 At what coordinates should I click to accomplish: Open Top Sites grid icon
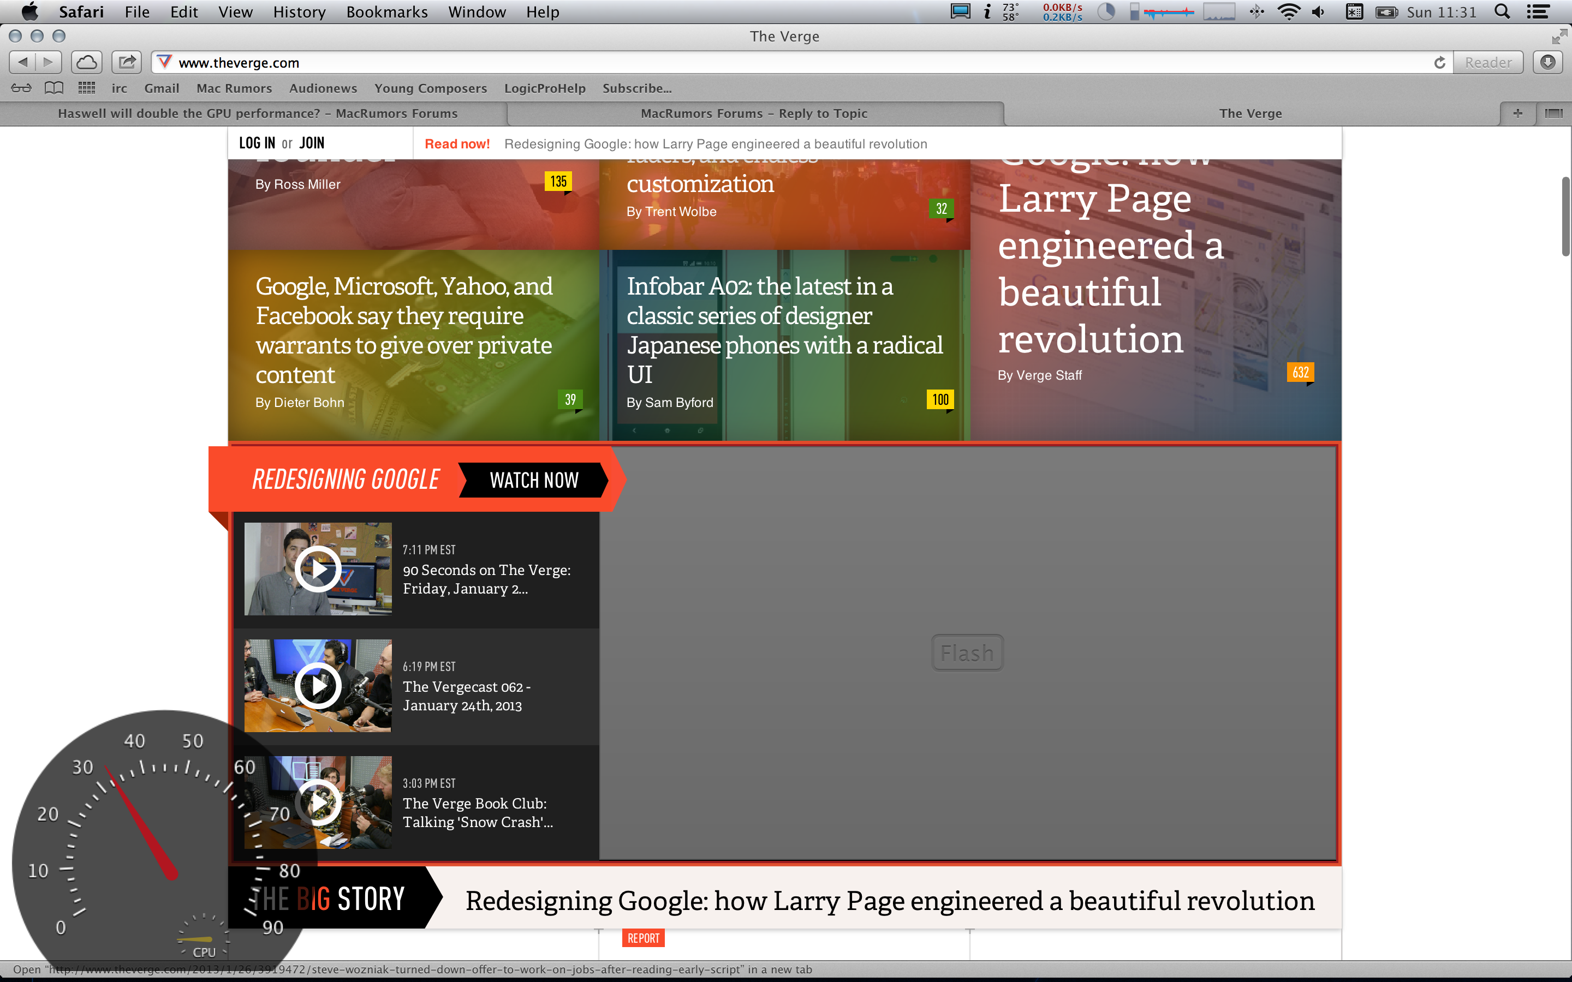(86, 88)
